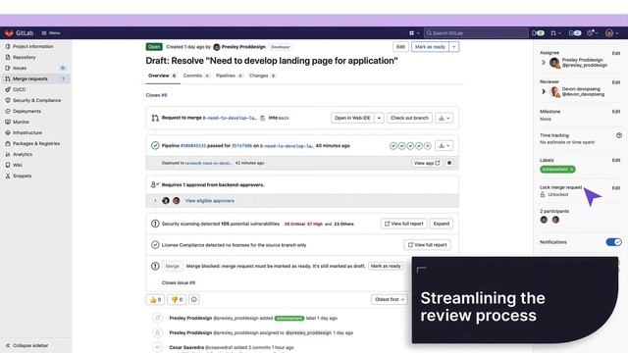
Task: Open Wiki in sidebar
Action: (x=18, y=166)
